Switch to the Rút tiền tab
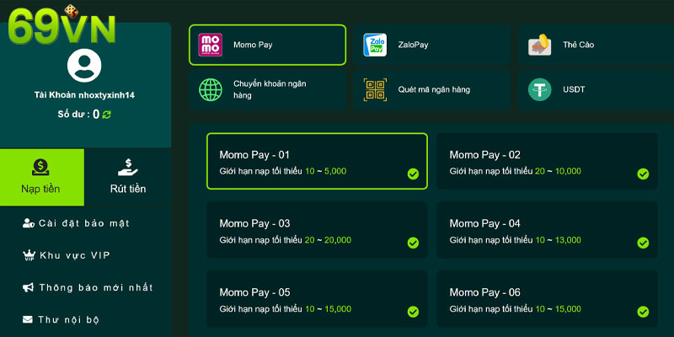 click(x=127, y=178)
